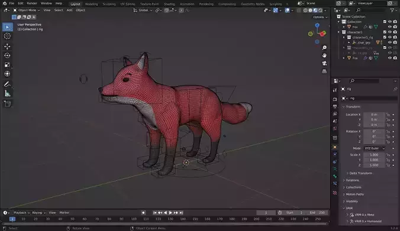Click the Location X value field
The image size is (400, 231).
[374, 115]
